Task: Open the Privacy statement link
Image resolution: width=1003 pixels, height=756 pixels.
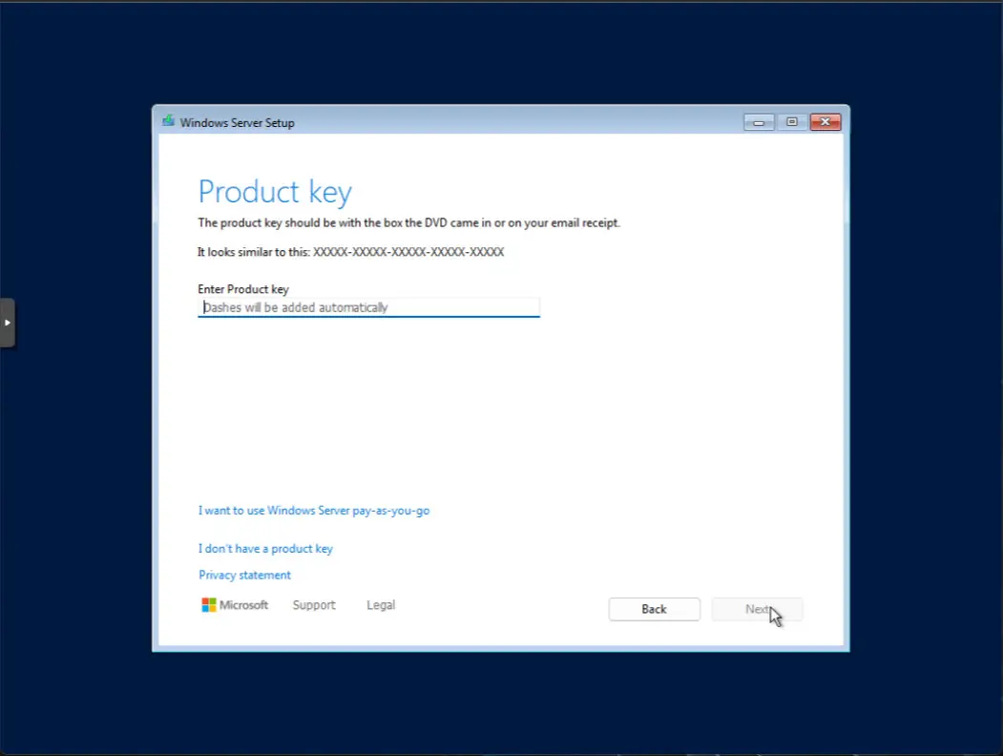Action: [244, 575]
